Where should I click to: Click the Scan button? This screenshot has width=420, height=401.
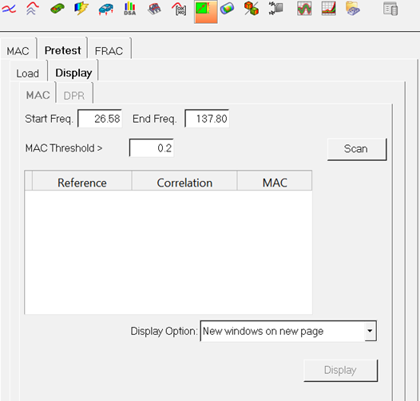357,149
